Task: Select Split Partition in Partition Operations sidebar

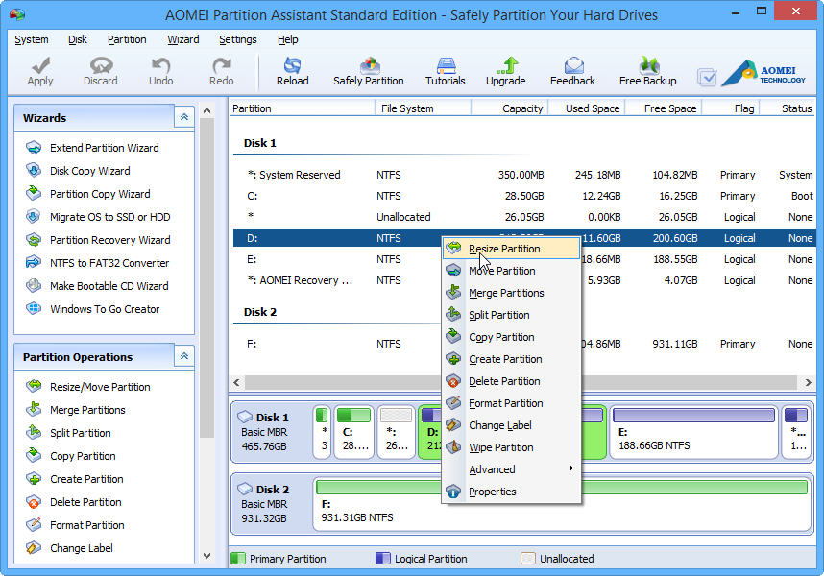Action: (x=81, y=433)
